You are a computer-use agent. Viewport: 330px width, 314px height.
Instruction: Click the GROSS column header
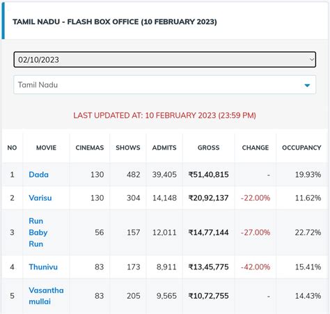click(208, 148)
